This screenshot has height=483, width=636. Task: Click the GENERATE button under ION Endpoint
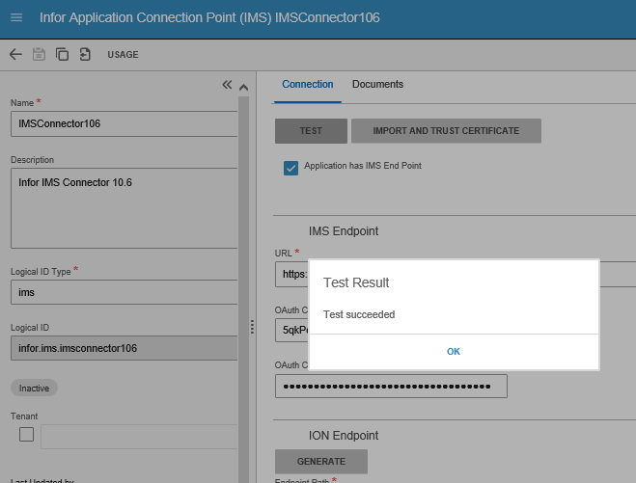tap(321, 462)
